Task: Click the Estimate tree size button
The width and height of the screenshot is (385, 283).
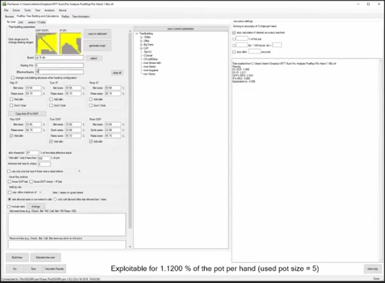Action: [46, 257]
